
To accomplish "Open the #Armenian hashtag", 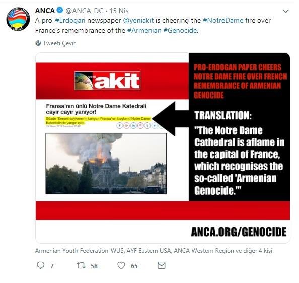I will click(x=144, y=30).
